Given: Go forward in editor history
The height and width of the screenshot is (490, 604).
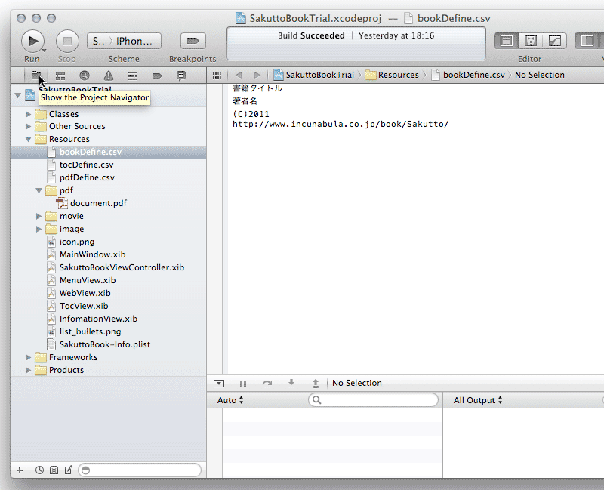Looking at the screenshot, I should click(x=257, y=75).
